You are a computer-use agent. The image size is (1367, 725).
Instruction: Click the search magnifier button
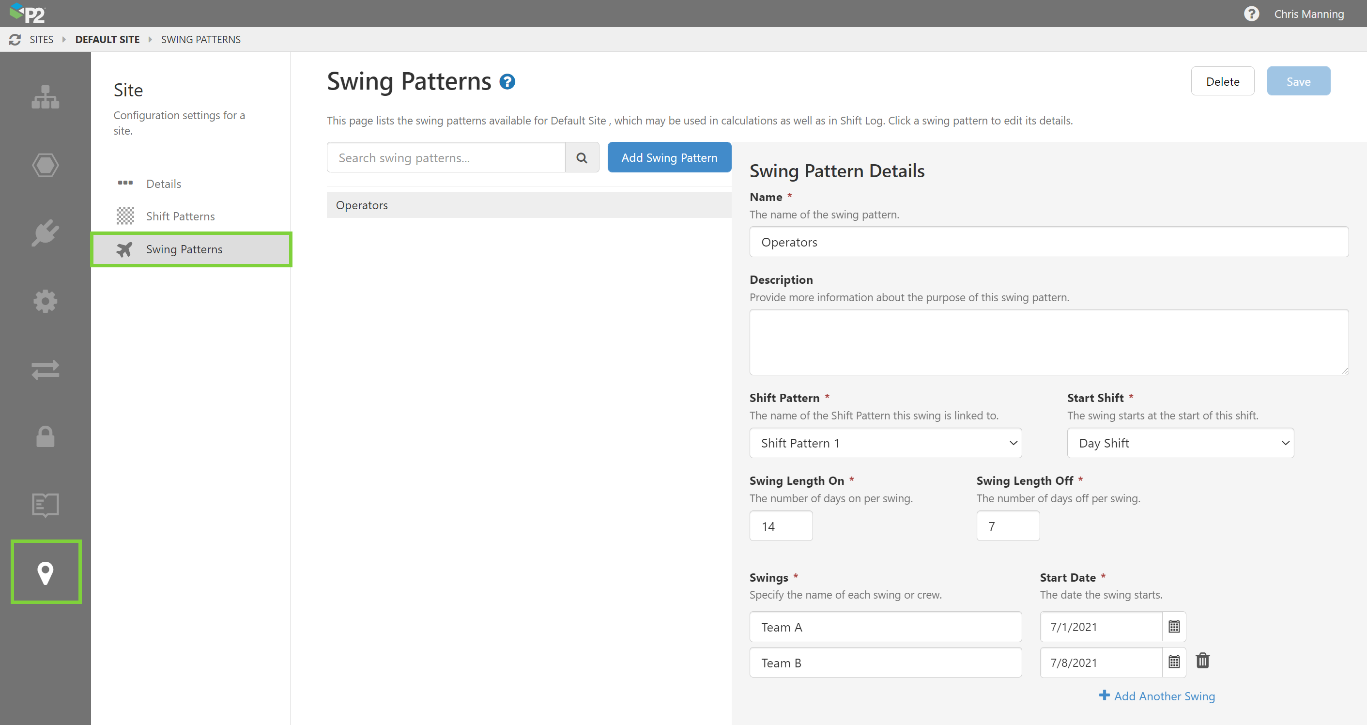tap(582, 157)
